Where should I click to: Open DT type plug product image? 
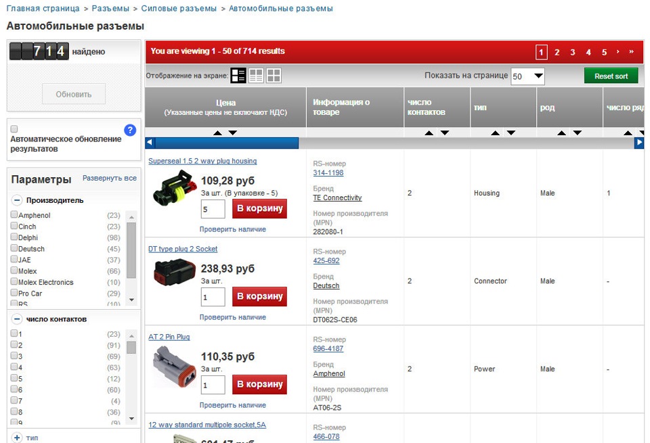coord(175,273)
